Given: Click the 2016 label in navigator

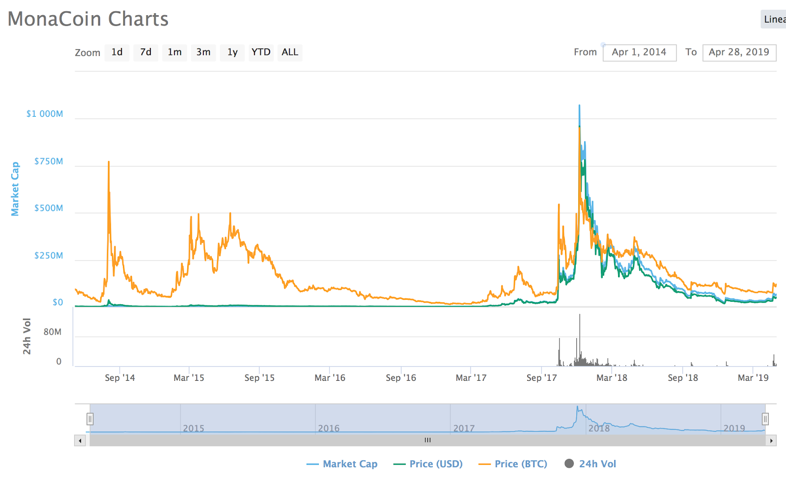Looking at the screenshot, I should [x=329, y=428].
